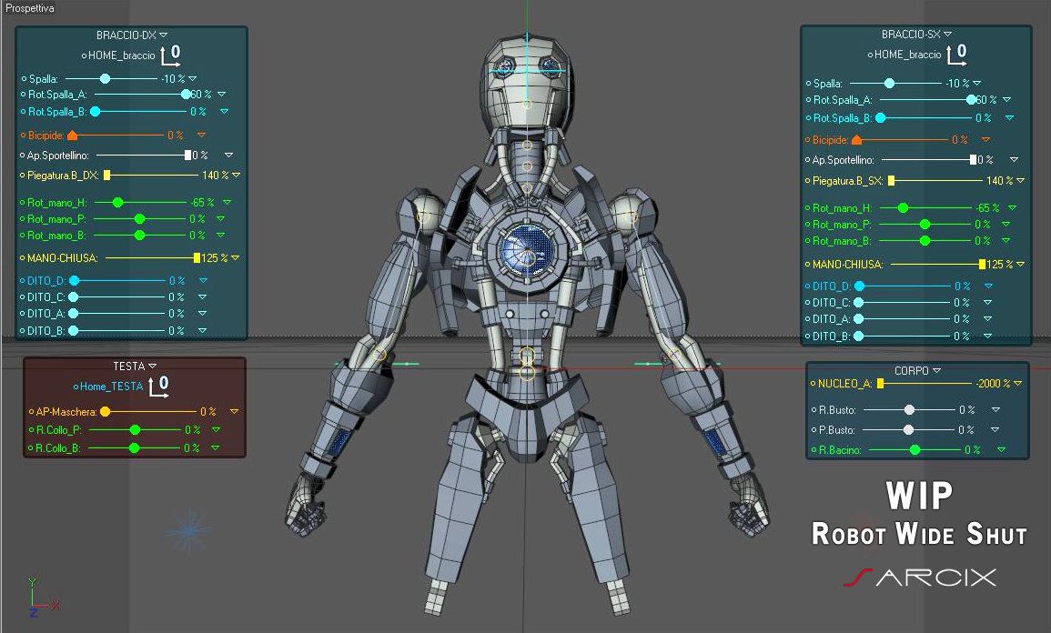Screen dimensions: 1051x633
Task: Open the BRACCIO-DX panel header arrow
Action: point(164,35)
